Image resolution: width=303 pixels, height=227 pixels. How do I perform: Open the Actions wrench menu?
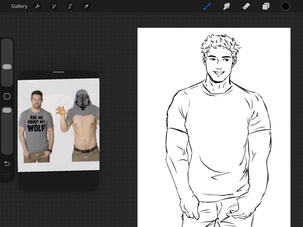click(38, 6)
